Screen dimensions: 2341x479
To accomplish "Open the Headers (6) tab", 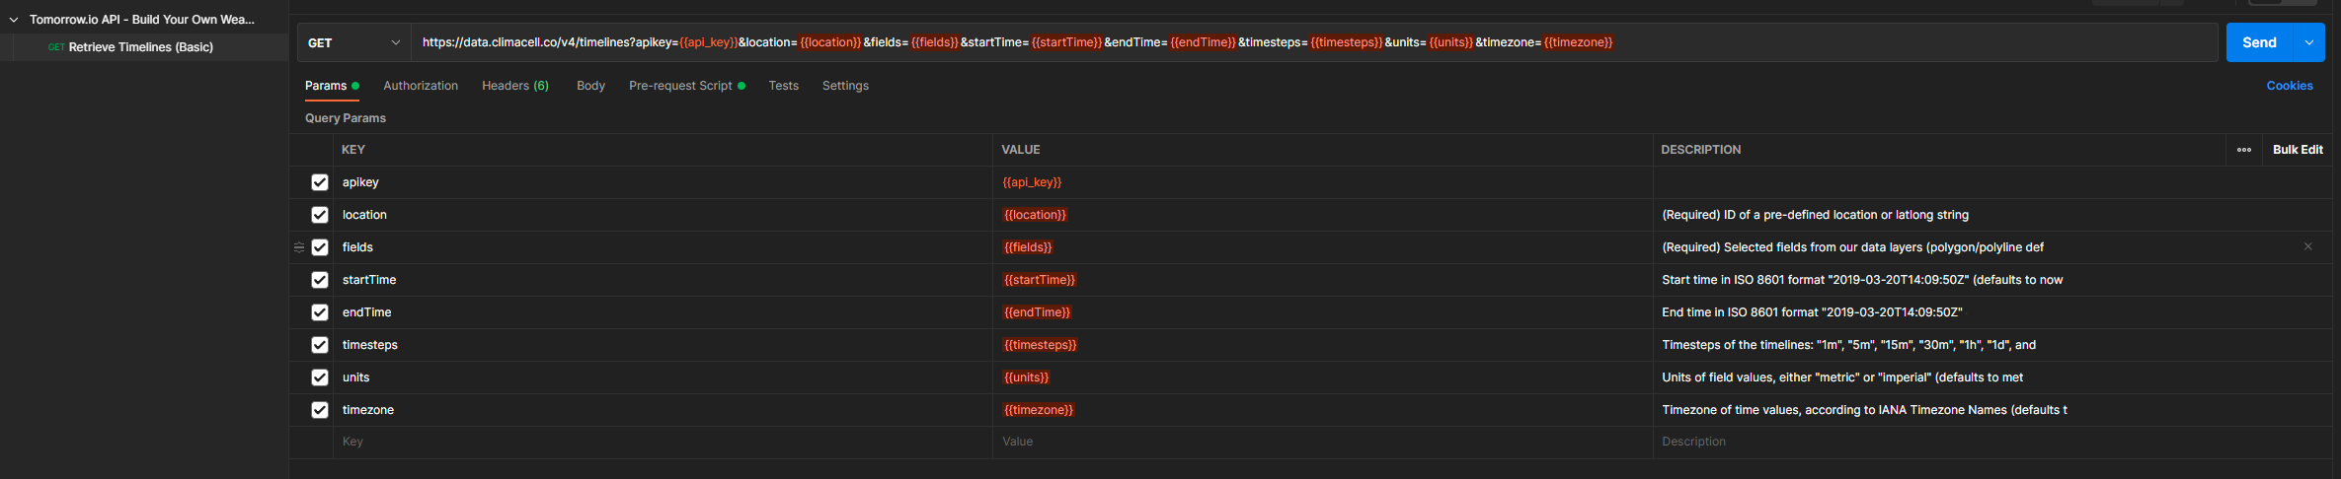I will click(514, 86).
